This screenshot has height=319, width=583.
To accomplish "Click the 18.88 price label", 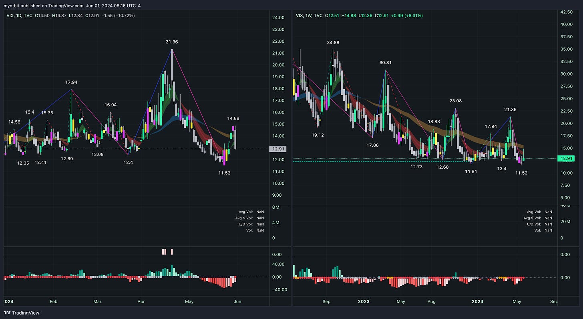I will [x=434, y=122].
